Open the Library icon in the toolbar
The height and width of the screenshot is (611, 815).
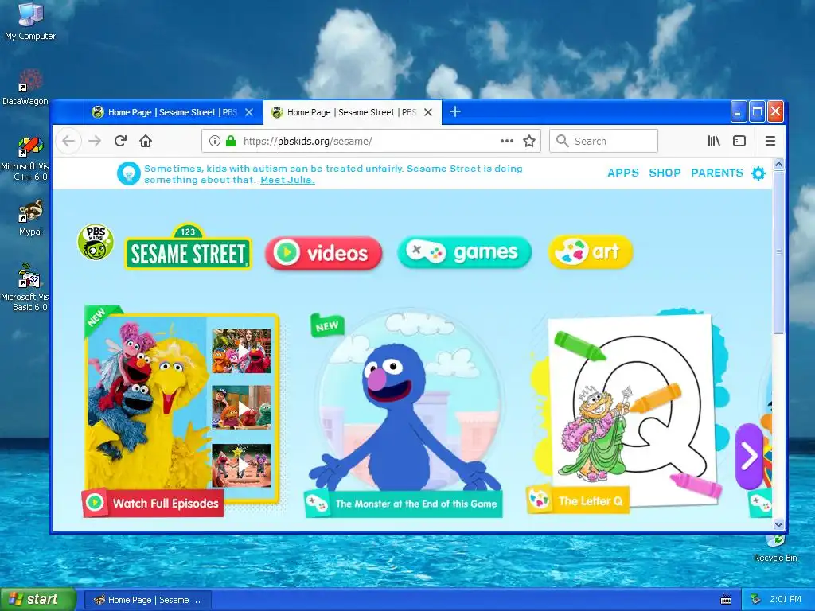714,141
